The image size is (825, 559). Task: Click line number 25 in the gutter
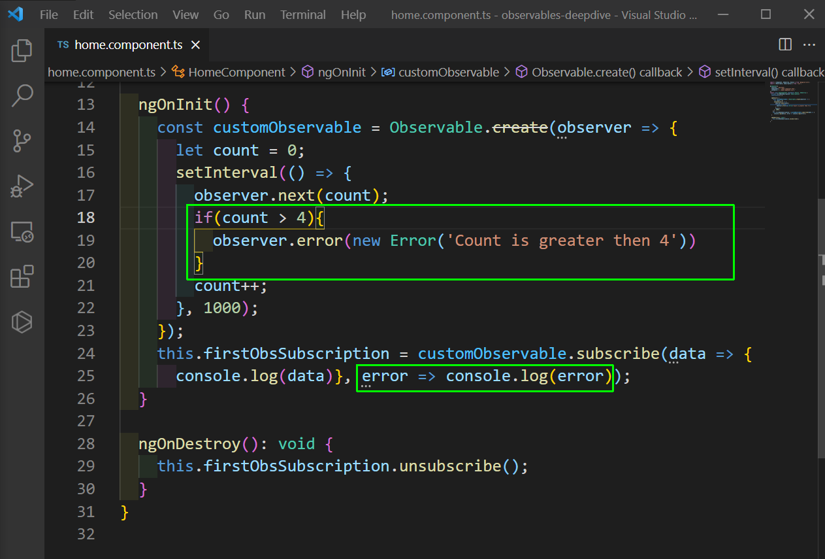(86, 376)
